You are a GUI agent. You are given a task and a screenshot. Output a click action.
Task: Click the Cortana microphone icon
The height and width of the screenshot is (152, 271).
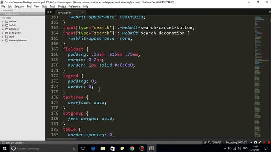[x=74, y=148]
